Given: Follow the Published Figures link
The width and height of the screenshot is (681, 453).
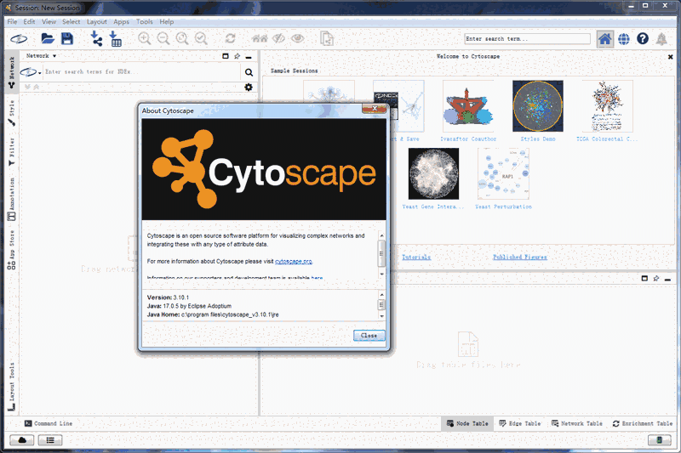Looking at the screenshot, I should pyautogui.click(x=520, y=257).
